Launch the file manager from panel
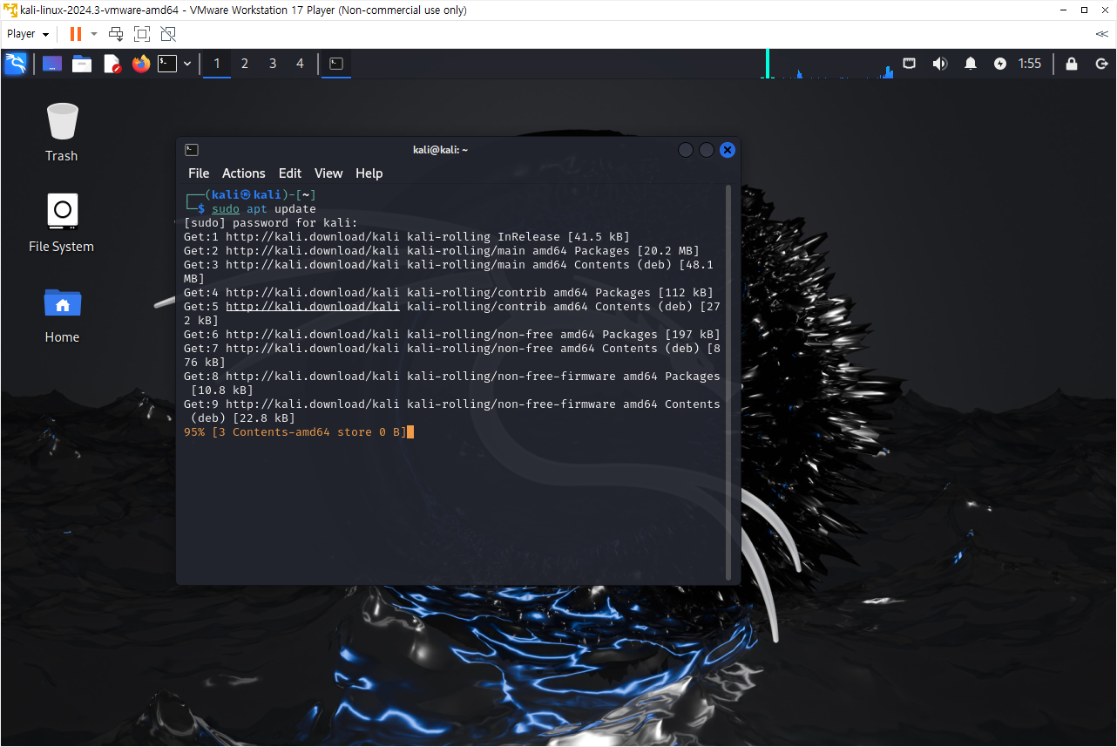 [x=82, y=64]
